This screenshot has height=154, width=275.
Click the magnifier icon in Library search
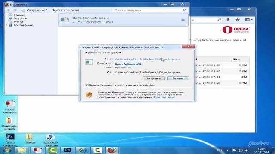(184, 10)
